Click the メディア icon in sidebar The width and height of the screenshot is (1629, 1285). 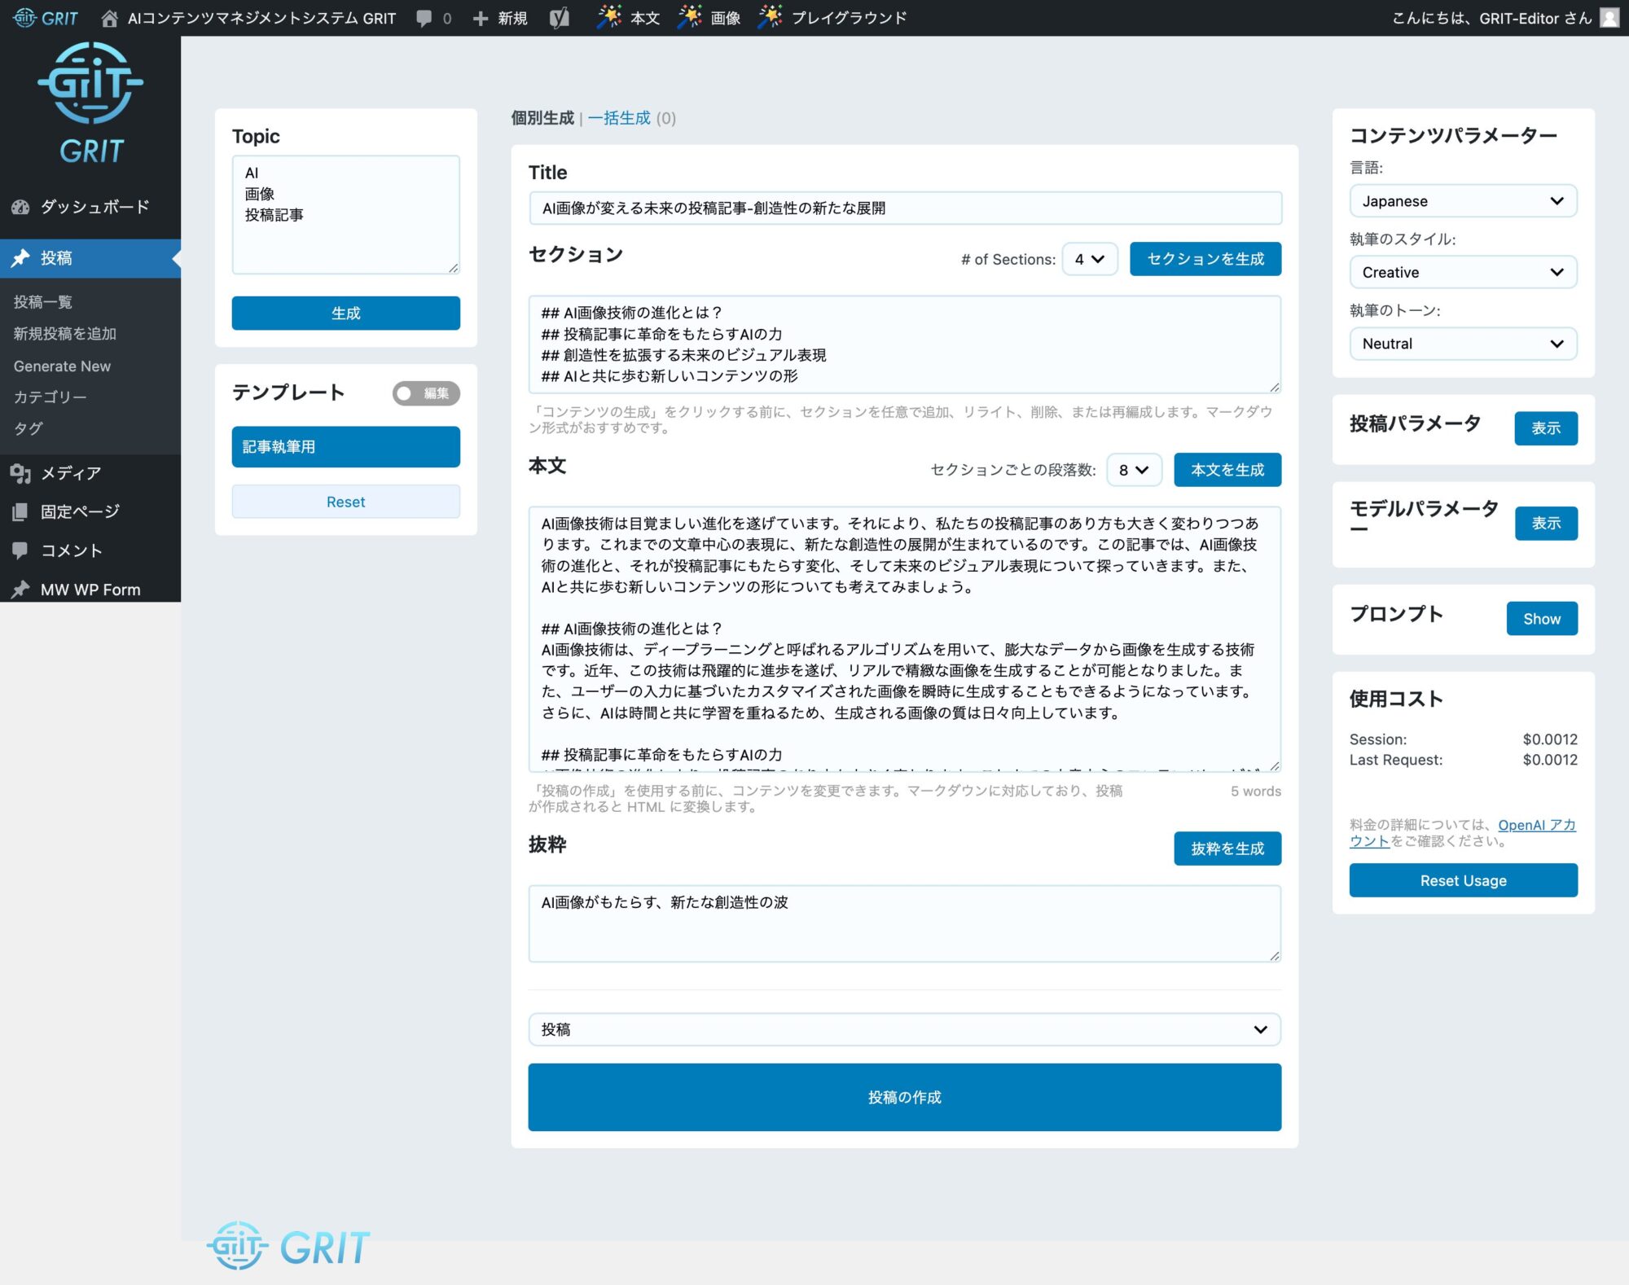pyautogui.click(x=21, y=473)
